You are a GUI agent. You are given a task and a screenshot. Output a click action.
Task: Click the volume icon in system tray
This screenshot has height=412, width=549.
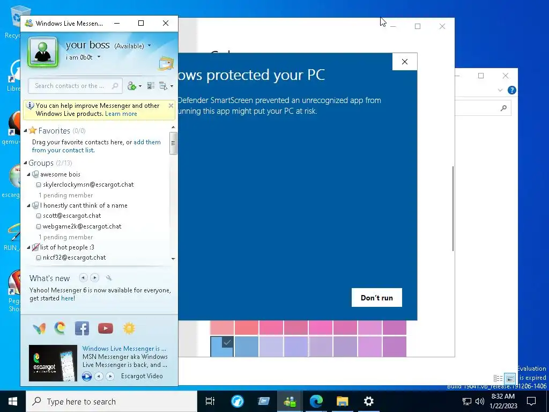click(x=480, y=401)
